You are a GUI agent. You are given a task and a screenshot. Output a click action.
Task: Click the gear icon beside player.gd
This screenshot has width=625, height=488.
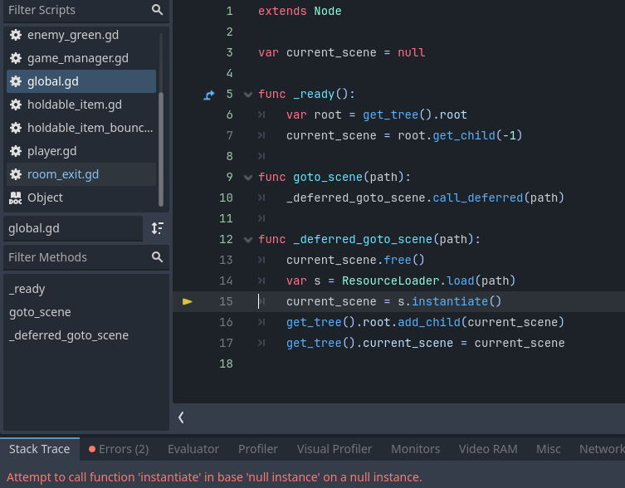(16, 151)
